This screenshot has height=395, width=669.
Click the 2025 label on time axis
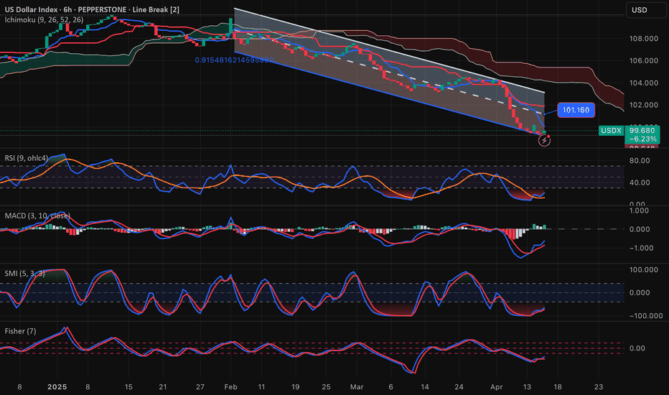point(57,387)
